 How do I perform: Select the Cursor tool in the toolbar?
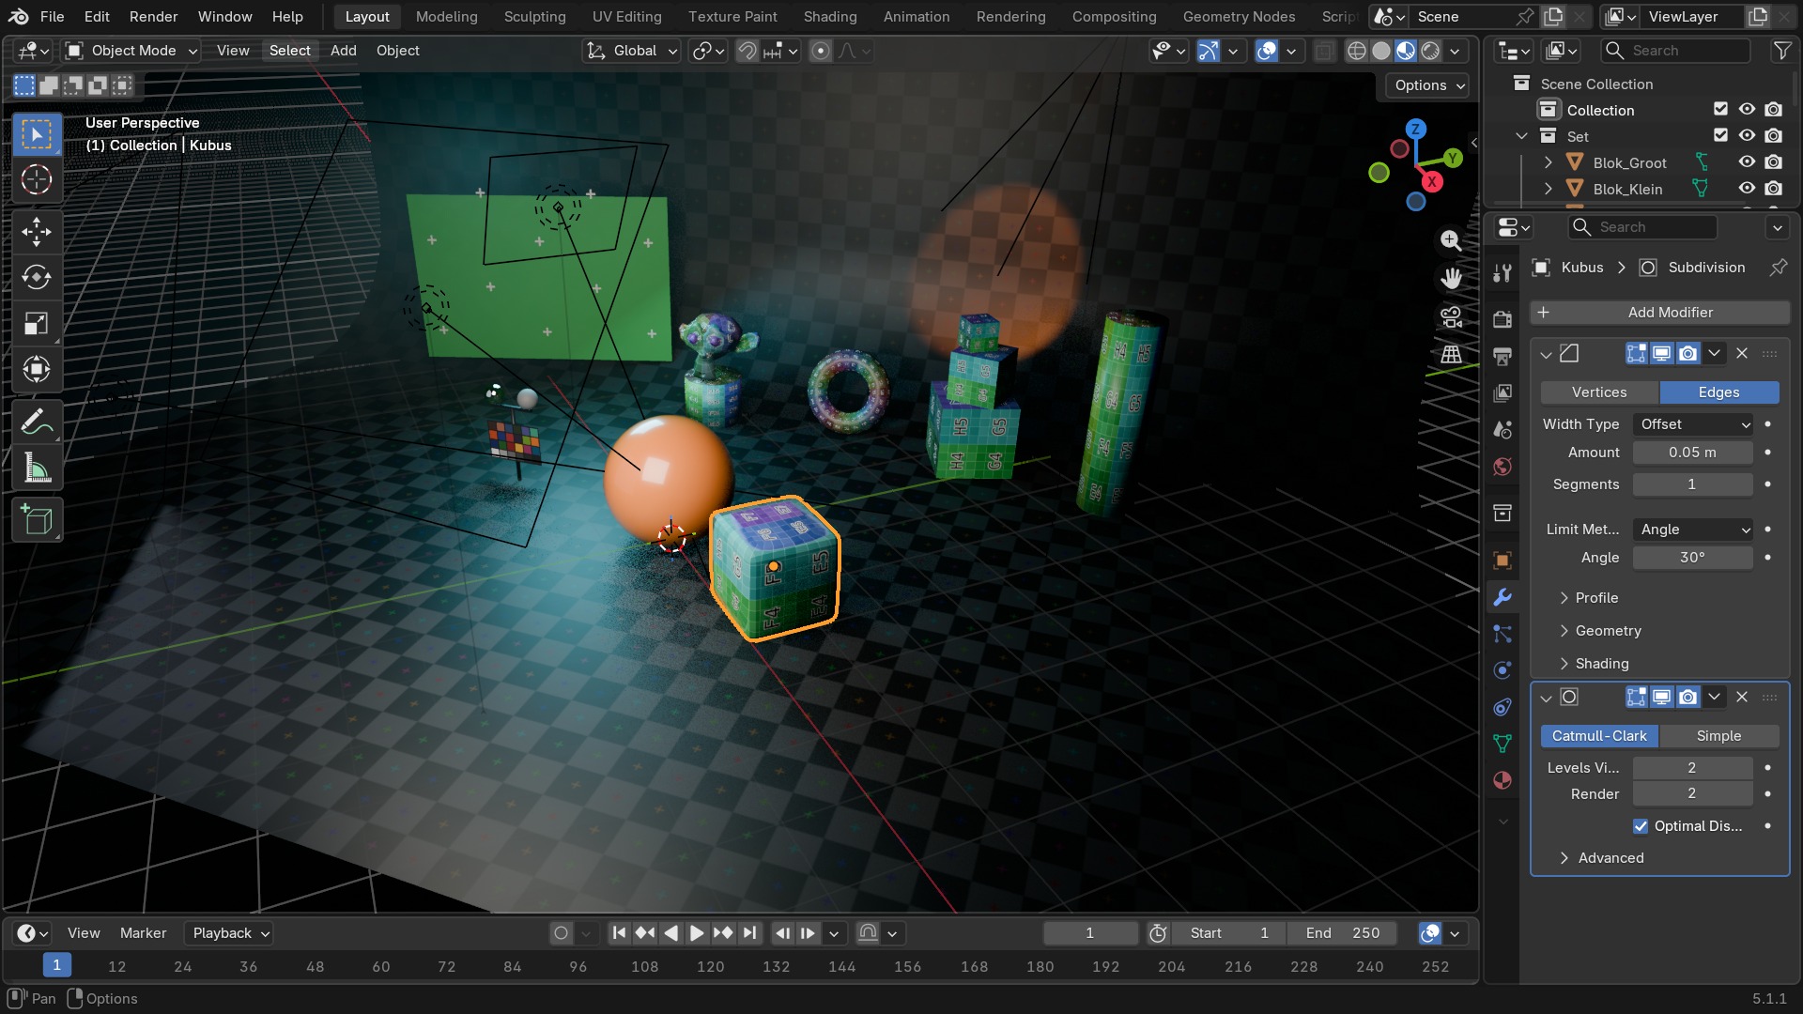pyautogui.click(x=37, y=179)
